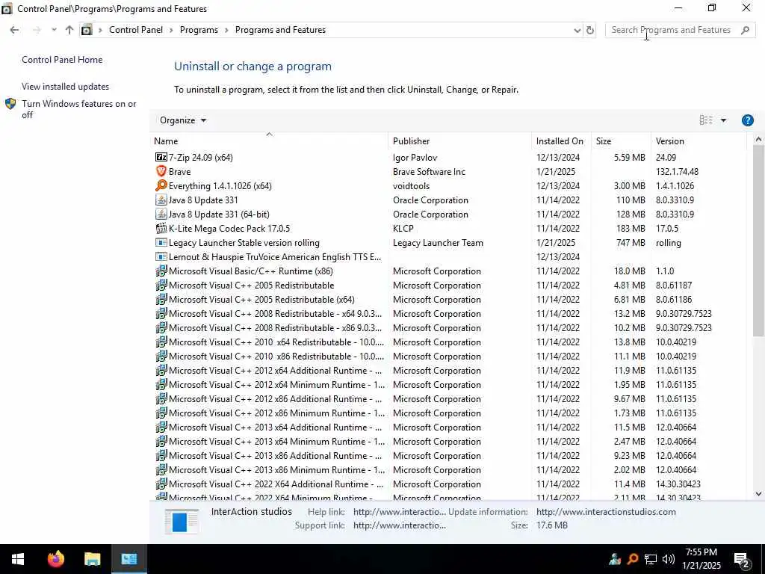
Task: Expand the view options dropdown arrow
Action: [x=723, y=120]
